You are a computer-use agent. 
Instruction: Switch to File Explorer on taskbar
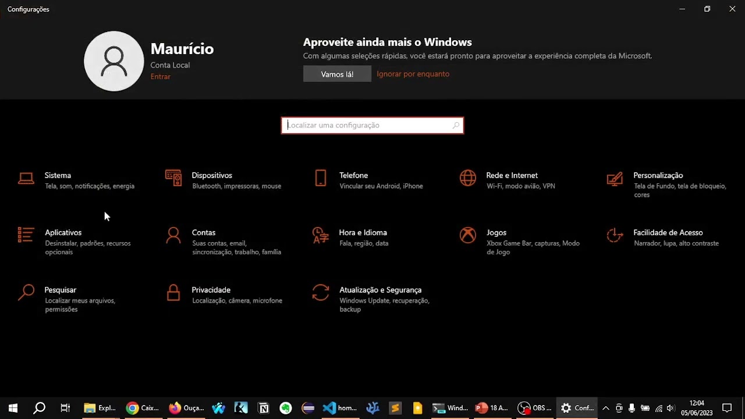(x=100, y=408)
